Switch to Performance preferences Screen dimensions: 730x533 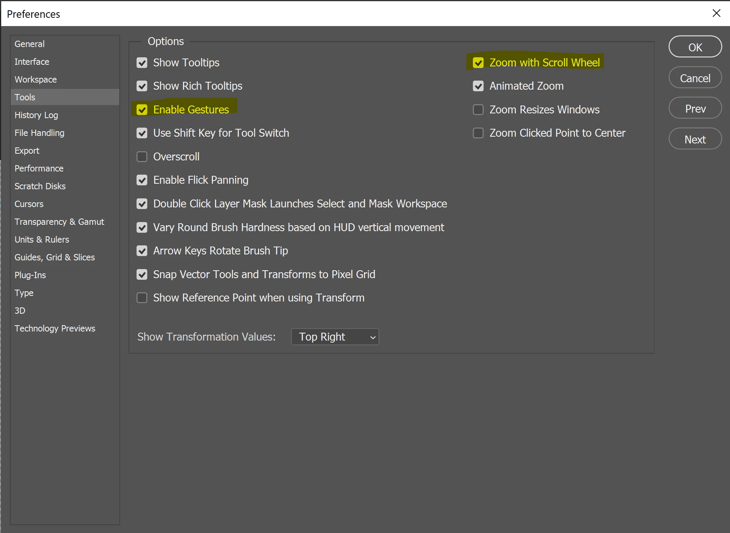pos(65,168)
